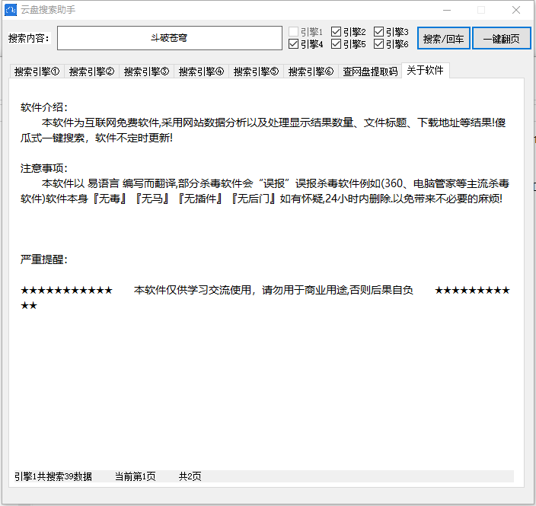Click the 引擎1共搜索39数据 status text
Screen dimensions: 536x506
pos(53,476)
